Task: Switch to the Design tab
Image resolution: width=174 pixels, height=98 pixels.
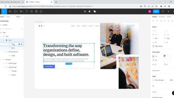Action: [x=154, y=17]
